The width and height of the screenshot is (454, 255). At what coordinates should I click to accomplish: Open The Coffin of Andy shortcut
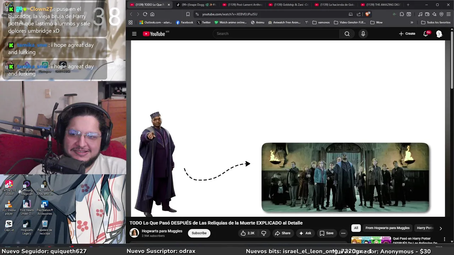tap(45, 188)
